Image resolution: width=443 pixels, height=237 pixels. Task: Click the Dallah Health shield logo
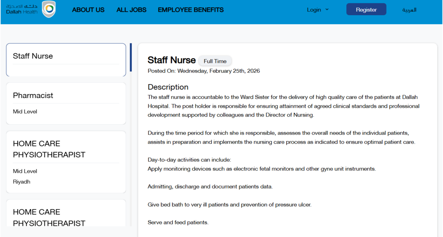(49, 9)
